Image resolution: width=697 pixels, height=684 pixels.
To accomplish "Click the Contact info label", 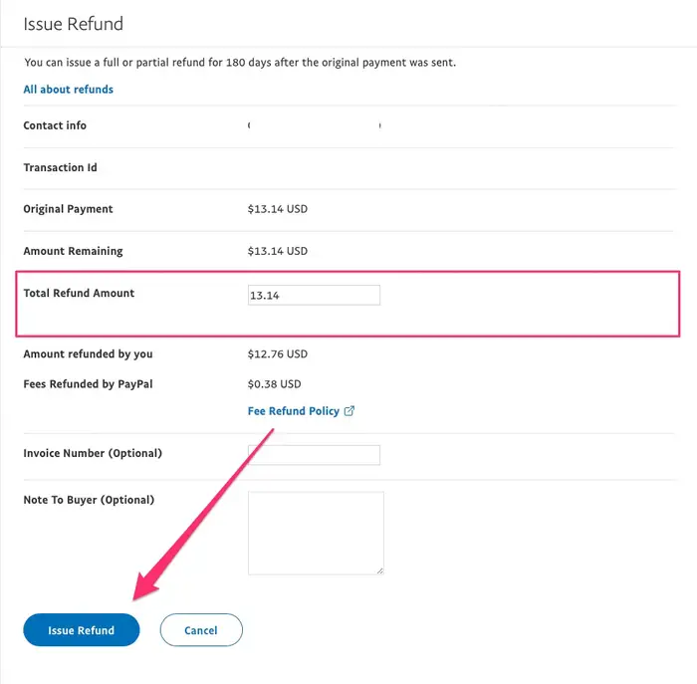I will [x=55, y=125].
